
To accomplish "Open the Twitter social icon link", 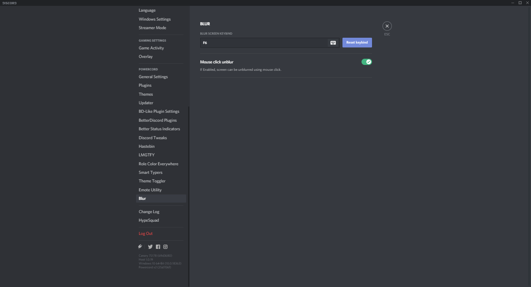I will click(x=150, y=247).
